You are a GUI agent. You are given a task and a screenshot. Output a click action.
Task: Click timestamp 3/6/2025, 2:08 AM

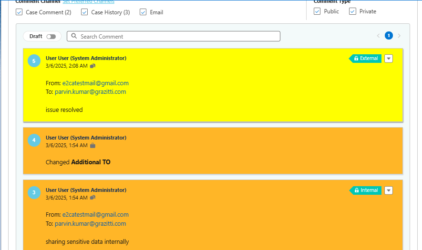pos(66,66)
